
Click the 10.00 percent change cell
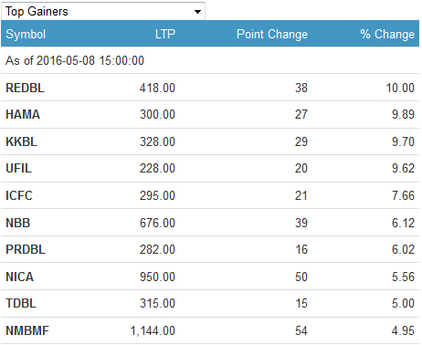point(400,88)
